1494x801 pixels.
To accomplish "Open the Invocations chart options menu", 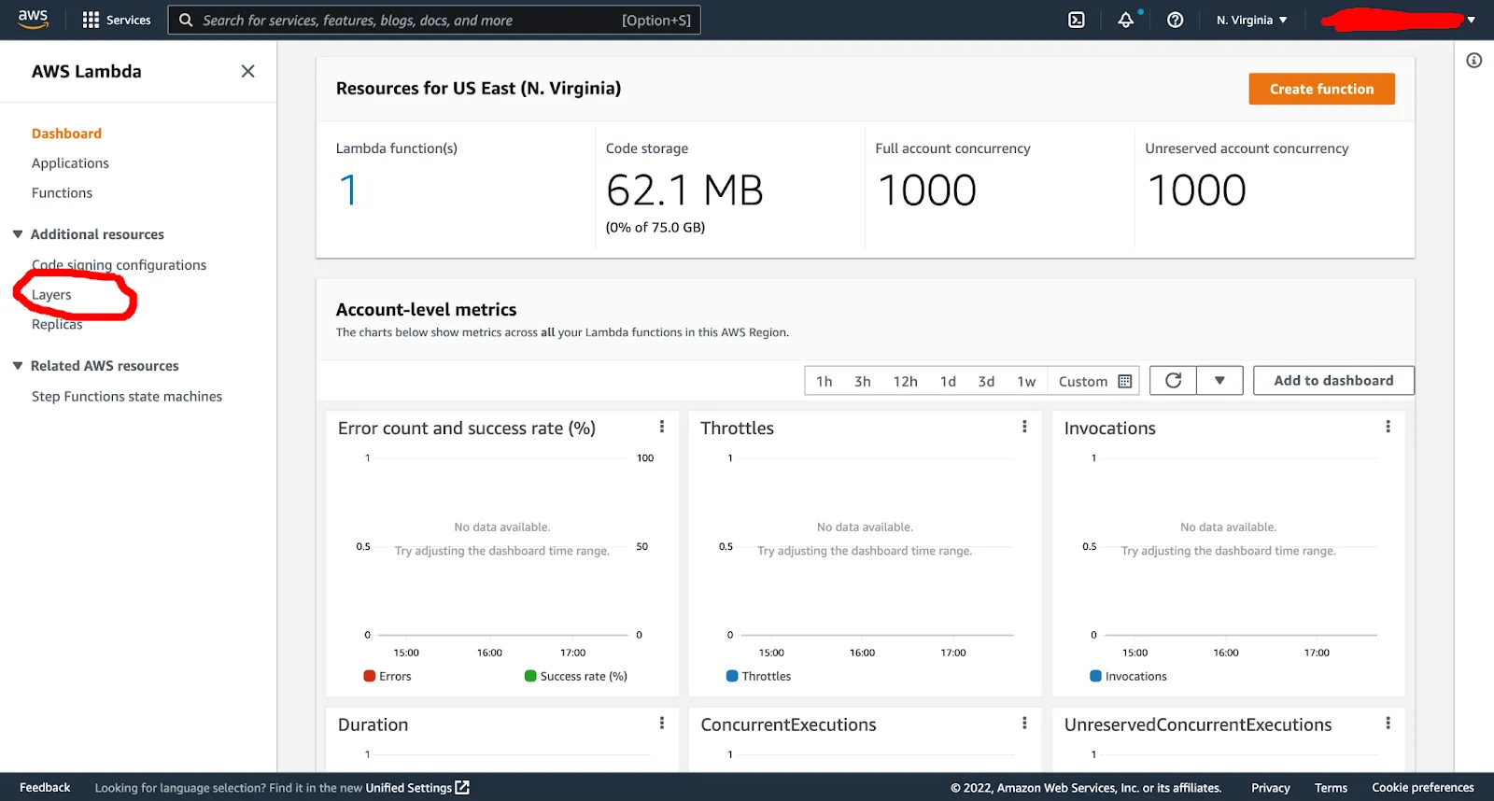I will pyautogui.click(x=1388, y=427).
